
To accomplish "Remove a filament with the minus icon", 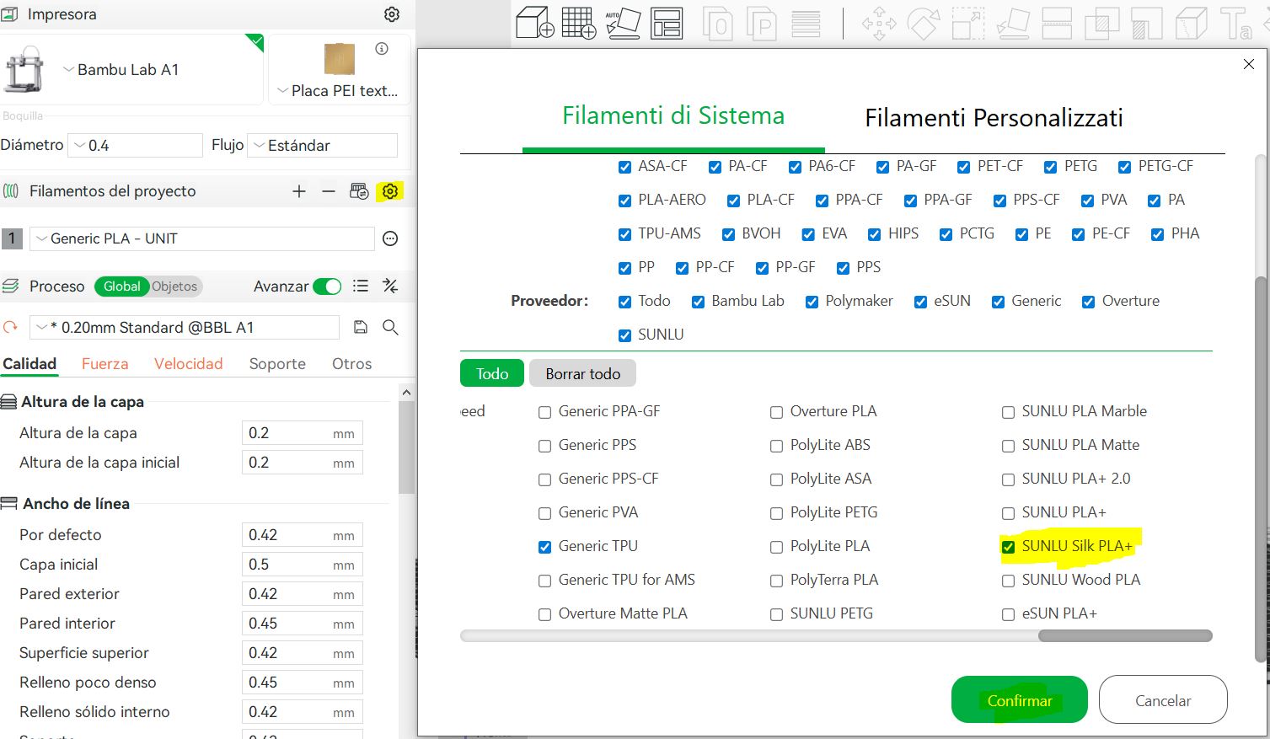I will click(329, 191).
